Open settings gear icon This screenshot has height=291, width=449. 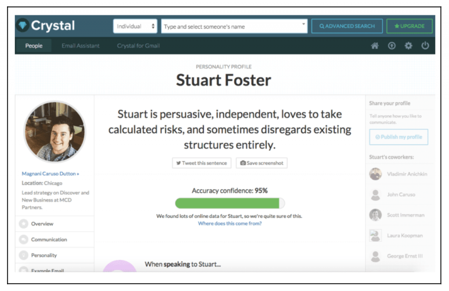pos(408,46)
